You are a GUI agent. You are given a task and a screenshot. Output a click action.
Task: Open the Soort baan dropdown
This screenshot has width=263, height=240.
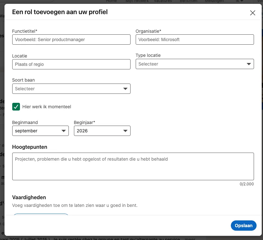point(71,89)
